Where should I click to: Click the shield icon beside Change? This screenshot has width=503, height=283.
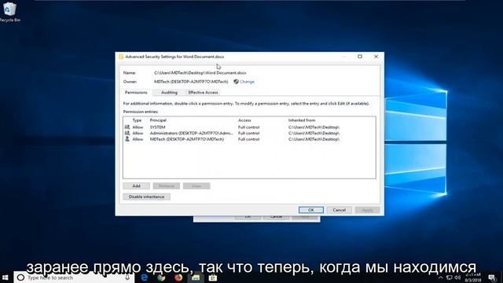click(x=236, y=82)
